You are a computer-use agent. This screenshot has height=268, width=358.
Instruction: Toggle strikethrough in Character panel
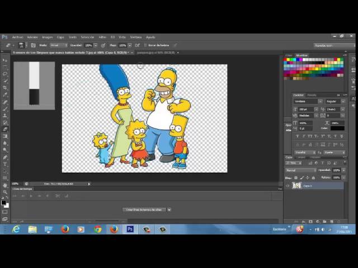click(x=342, y=136)
